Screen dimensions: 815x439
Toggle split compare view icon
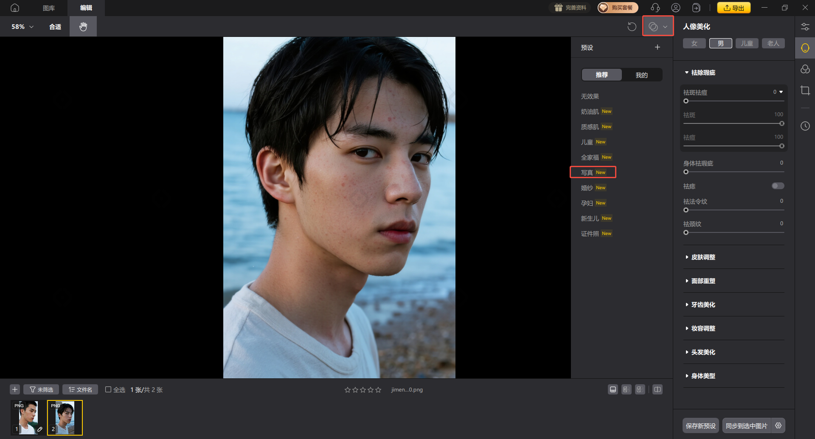tap(657, 389)
